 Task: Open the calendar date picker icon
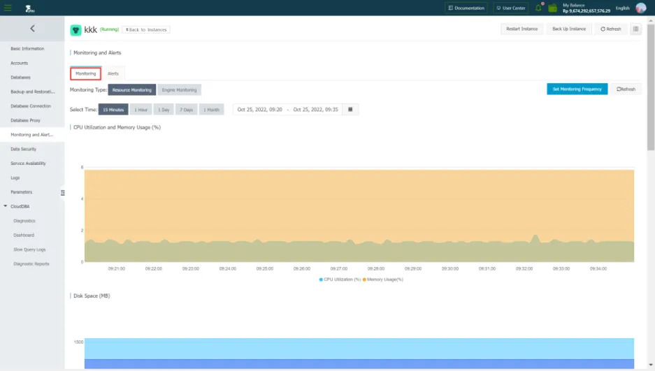pos(350,109)
